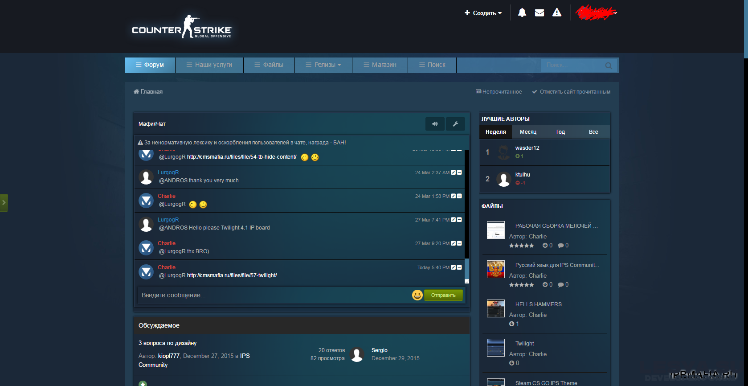Expand the Релизы dropdown menu
This screenshot has height=386, width=748.
tap(323, 65)
